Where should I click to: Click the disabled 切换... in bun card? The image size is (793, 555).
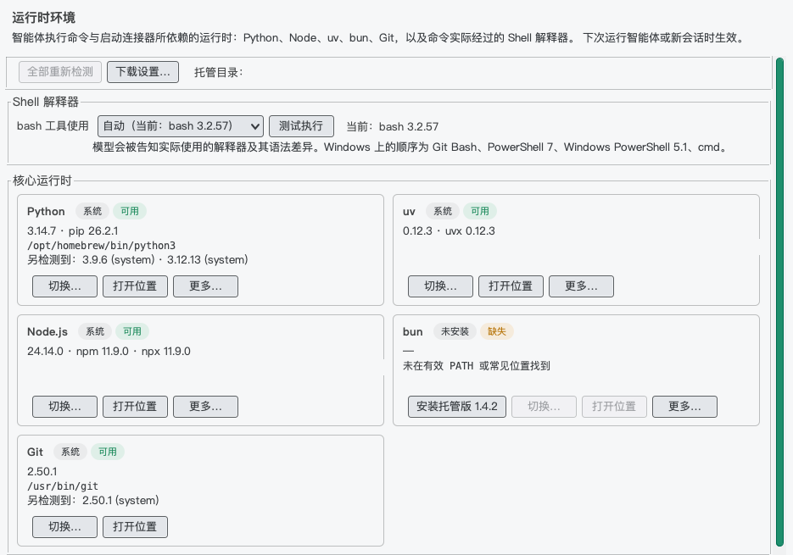point(544,407)
